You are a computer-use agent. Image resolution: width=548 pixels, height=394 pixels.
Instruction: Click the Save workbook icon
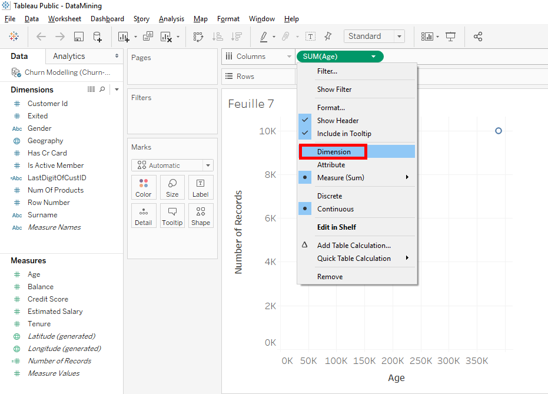pos(78,37)
